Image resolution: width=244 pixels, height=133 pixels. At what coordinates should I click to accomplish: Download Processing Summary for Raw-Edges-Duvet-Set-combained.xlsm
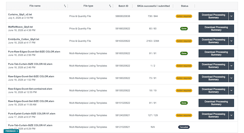coord(213,91)
